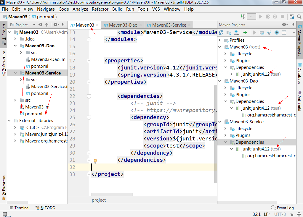Toggle the 2: Favorites sidebar tab

click(4, 188)
